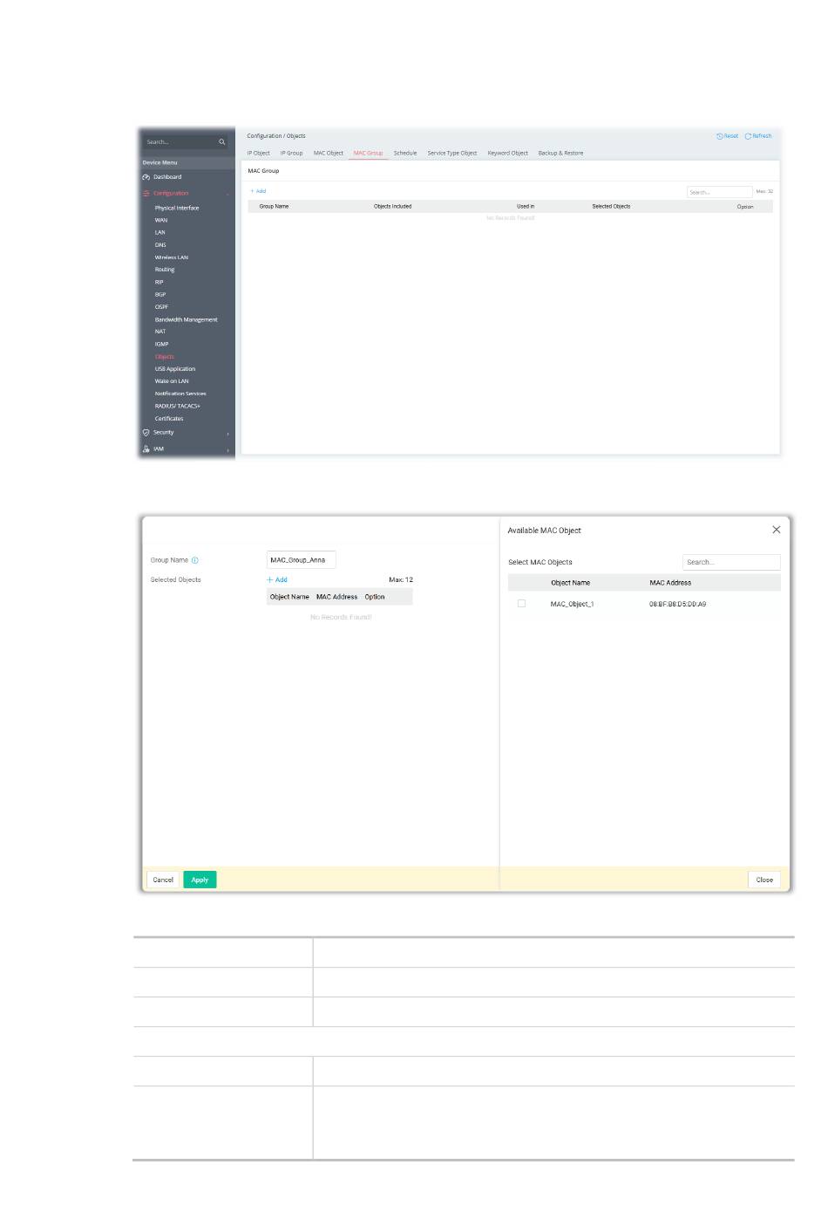This screenshot has width=828, height=1219.
Task: Select Objects in the sidebar
Action: (x=165, y=357)
